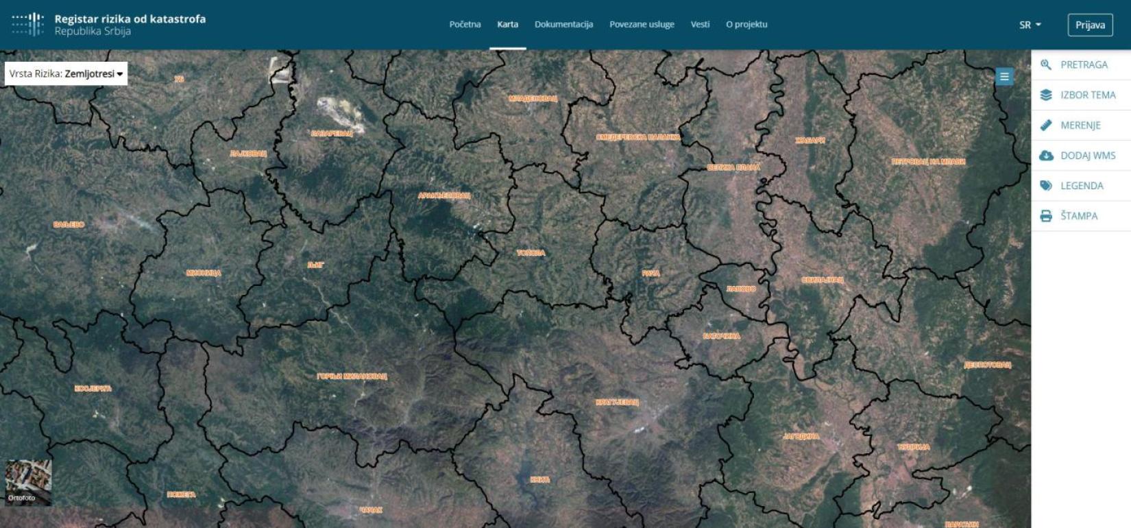The width and height of the screenshot is (1131, 528).
Task: Click the МИОНИЦА map label
Action: [x=204, y=273]
